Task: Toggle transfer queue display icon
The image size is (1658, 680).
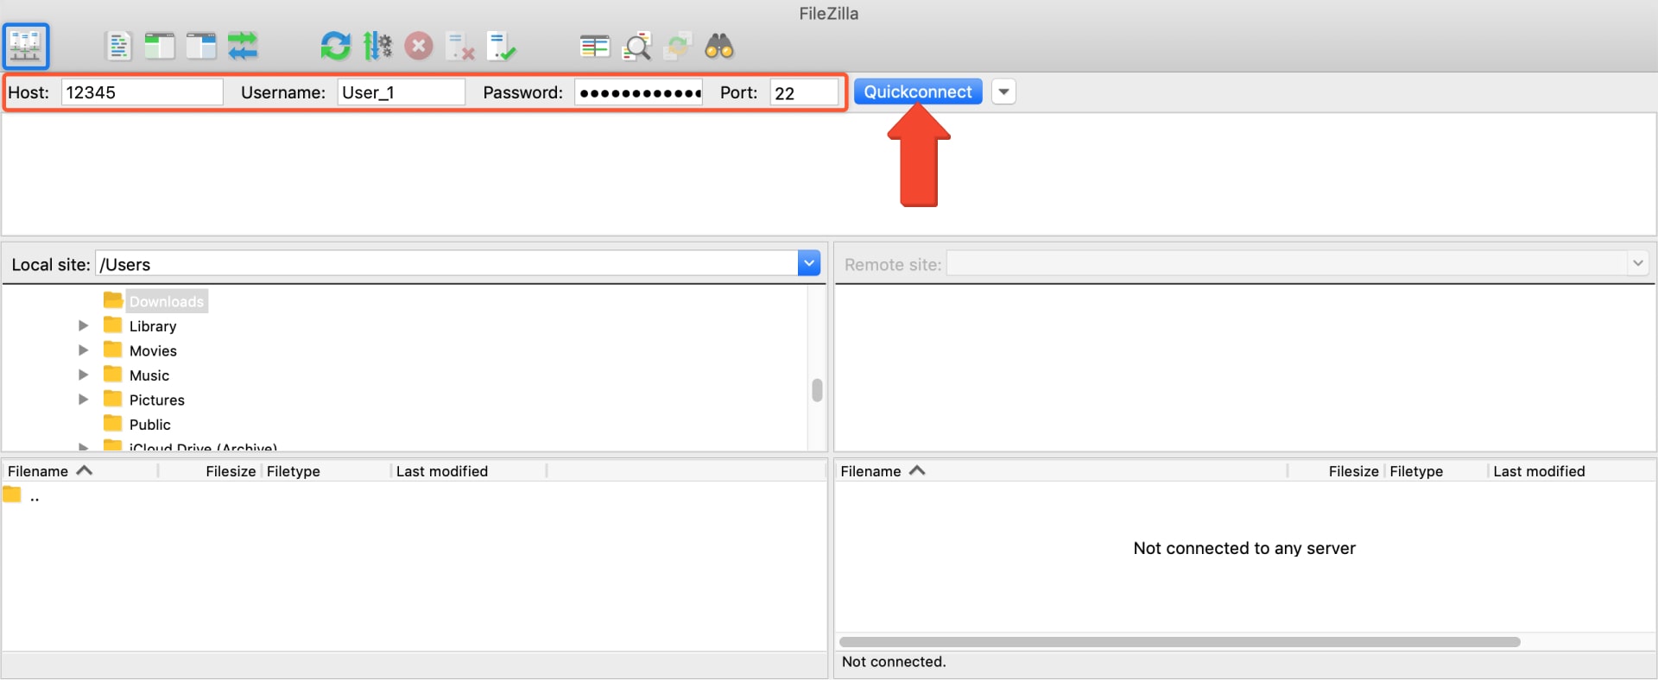Action: [243, 46]
